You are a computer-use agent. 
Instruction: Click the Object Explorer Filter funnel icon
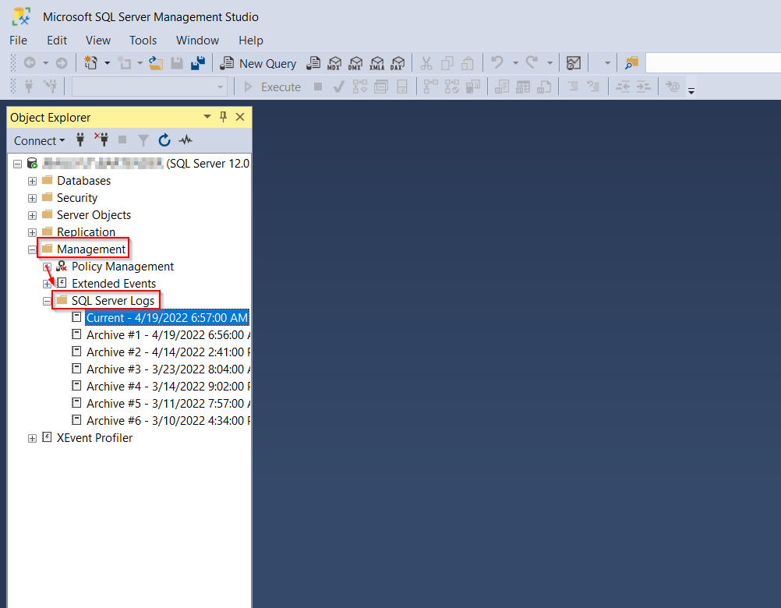(x=143, y=140)
